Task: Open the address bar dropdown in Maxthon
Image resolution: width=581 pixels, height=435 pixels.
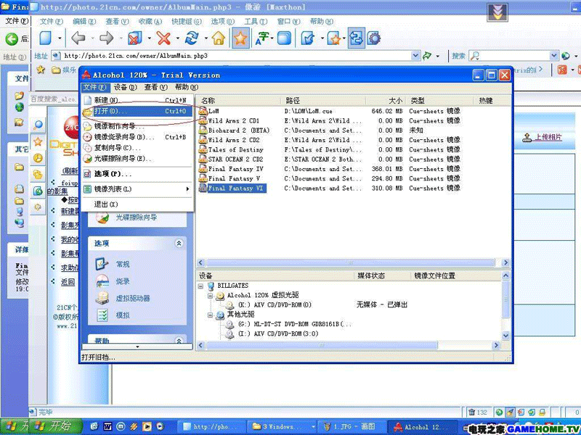Action: (415, 56)
